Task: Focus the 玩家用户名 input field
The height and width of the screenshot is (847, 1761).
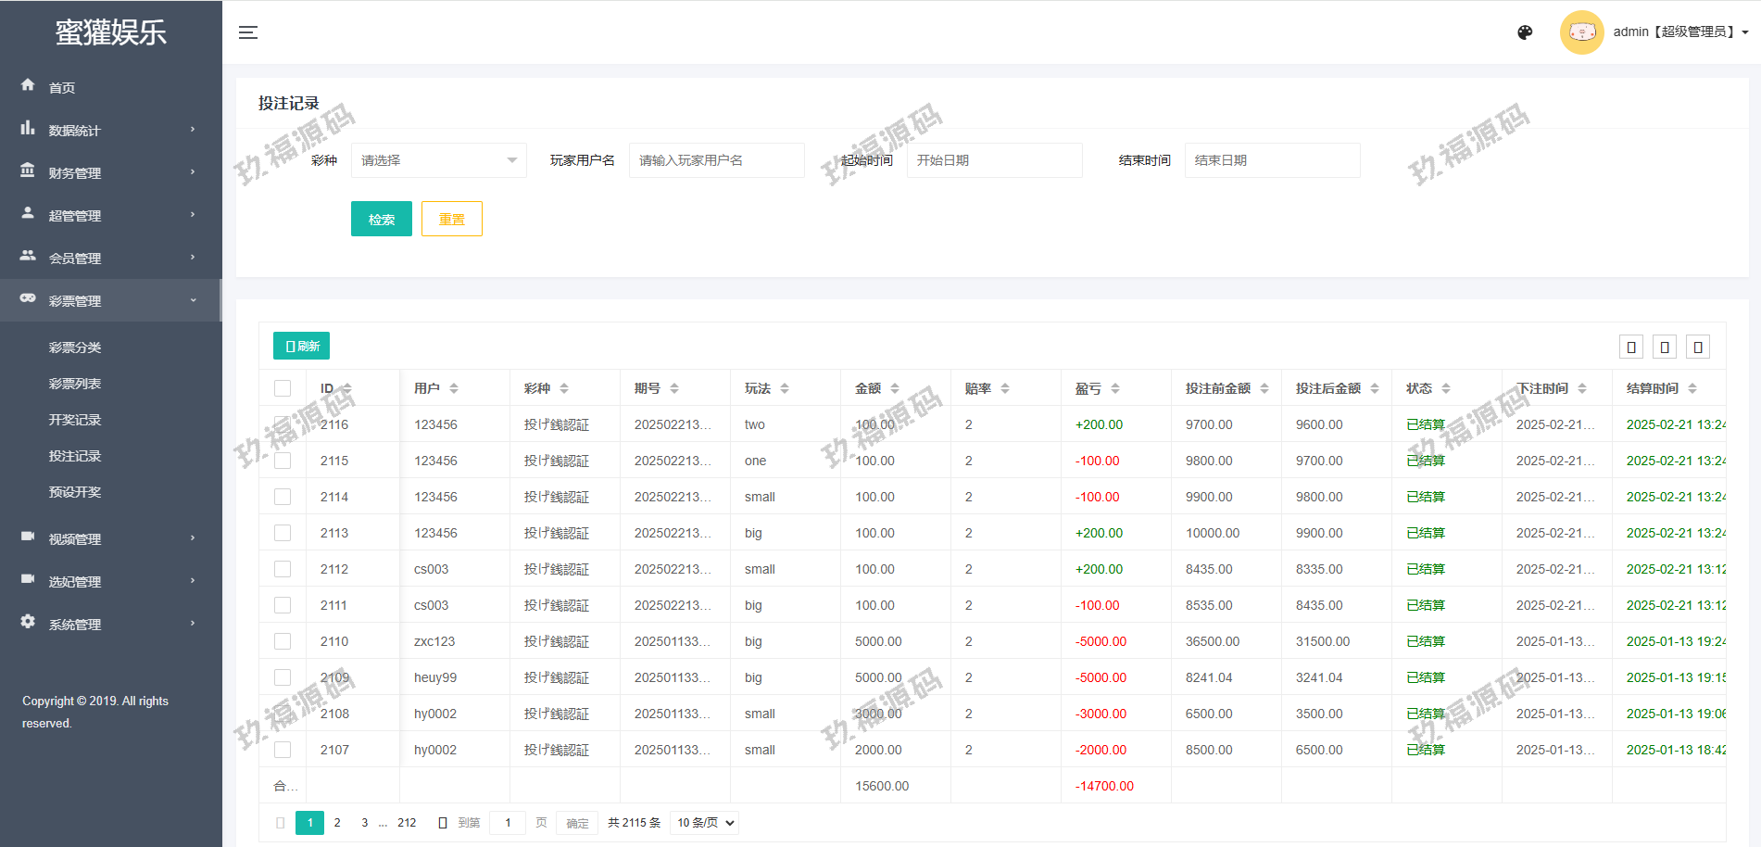Action: point(716,160)
